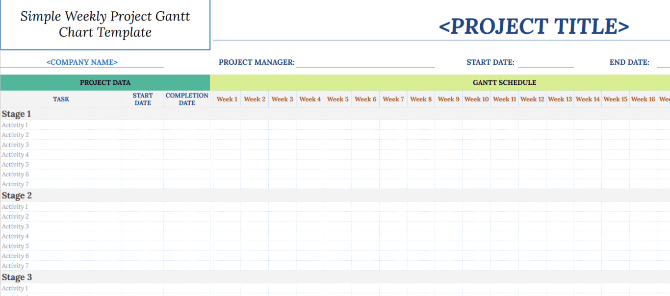Click Start Date cell for Stage 2 Activity 7
Screen dimensions: 670x296
coord(143,266)
